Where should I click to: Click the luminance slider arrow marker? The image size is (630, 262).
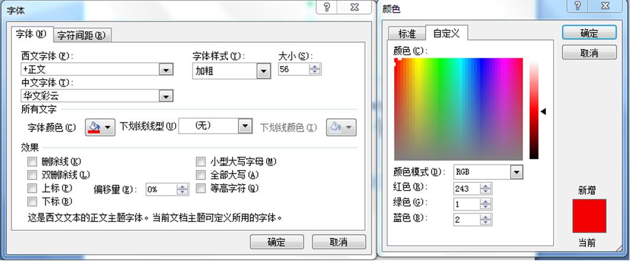[x=543, y=111]
